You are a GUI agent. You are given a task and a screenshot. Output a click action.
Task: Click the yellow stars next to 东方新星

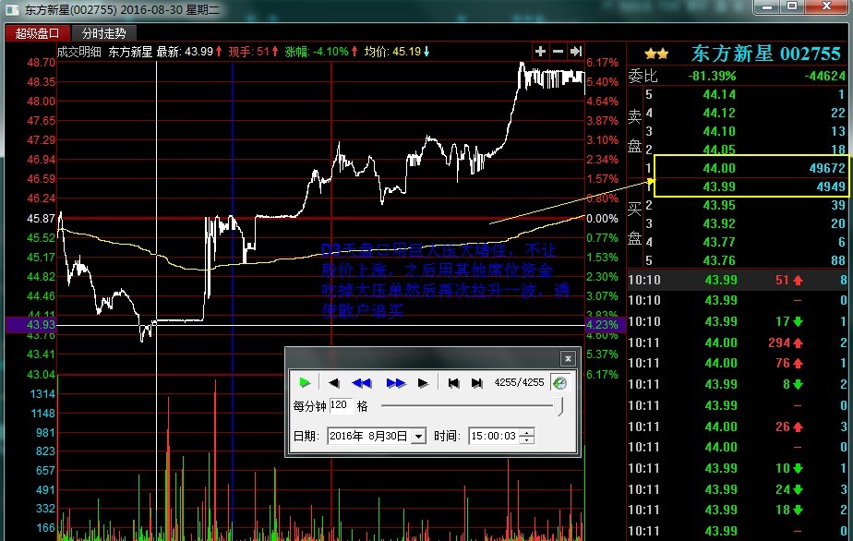(x=656, y=54)
